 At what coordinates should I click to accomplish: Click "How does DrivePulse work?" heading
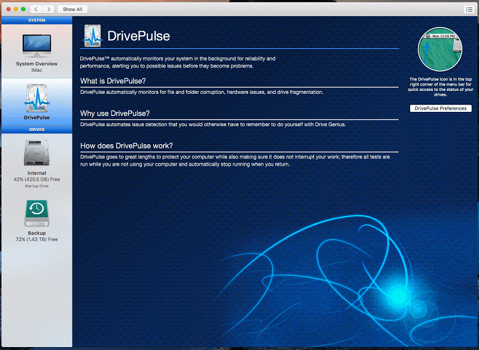coord(126,145)
